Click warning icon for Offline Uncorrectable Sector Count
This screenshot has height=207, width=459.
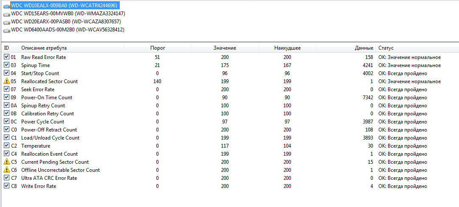pyautogui.click(x=6, y=170)
